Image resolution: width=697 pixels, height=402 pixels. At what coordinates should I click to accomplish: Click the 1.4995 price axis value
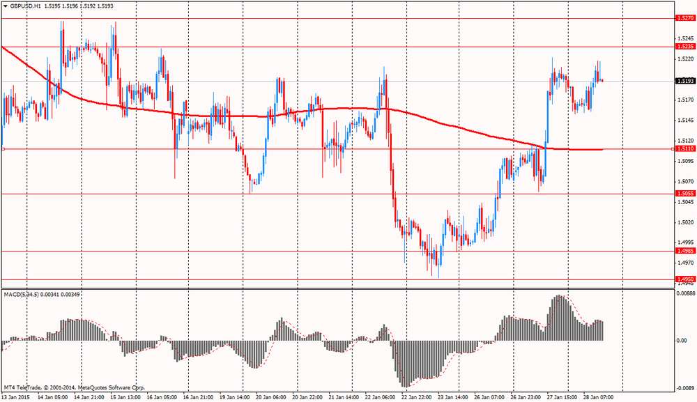[x=685, y=242]
